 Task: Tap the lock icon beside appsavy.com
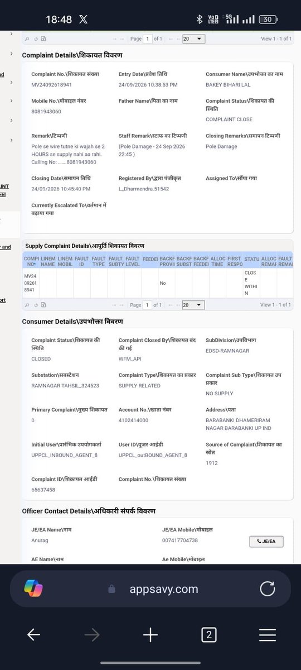tap(111, 589)
